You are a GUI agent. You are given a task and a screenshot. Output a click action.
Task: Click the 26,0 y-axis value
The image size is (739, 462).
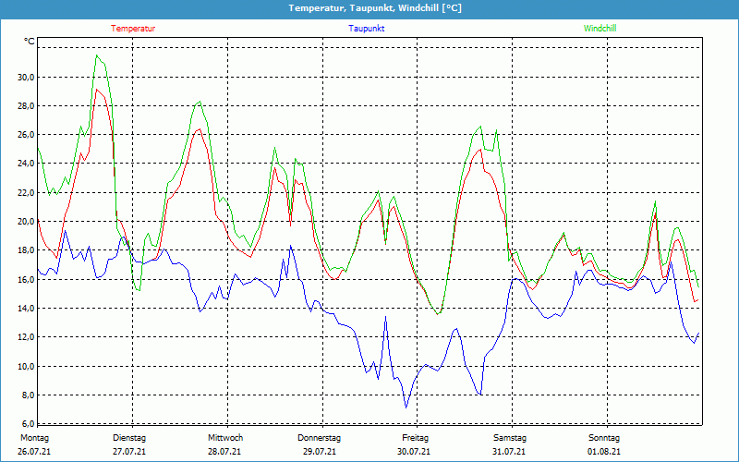click(26, 135)
